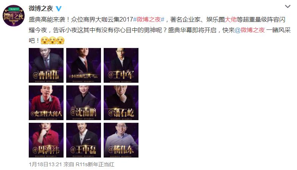The width and height of the screenshot is (297, 170).
Task: Open the @潘石屹 poster thumbnail
Action: pos(121,103)
